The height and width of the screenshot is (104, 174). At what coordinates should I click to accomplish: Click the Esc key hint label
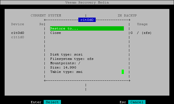[123, 102]
